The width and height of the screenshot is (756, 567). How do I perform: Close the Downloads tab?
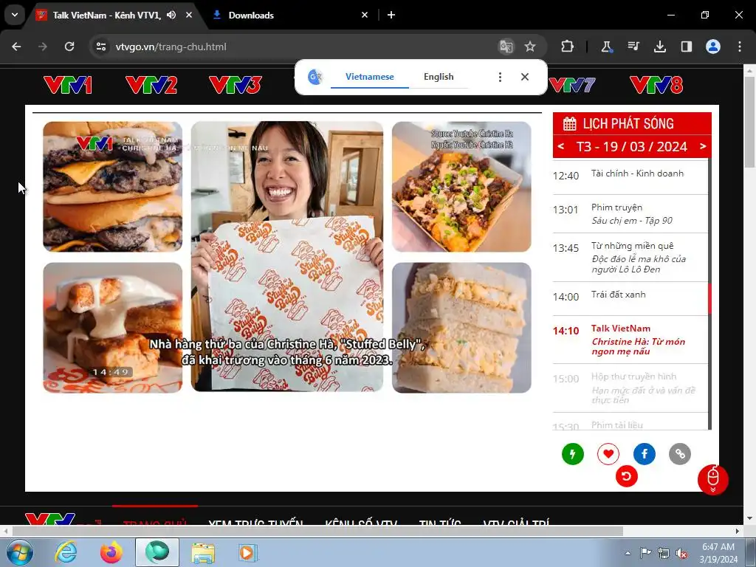tap(365, 15)
